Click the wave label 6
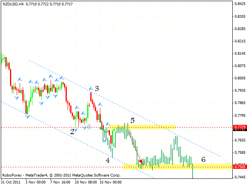Image resolution: width=247 pixels, height=185 pixels. click(x=203, y=159)
